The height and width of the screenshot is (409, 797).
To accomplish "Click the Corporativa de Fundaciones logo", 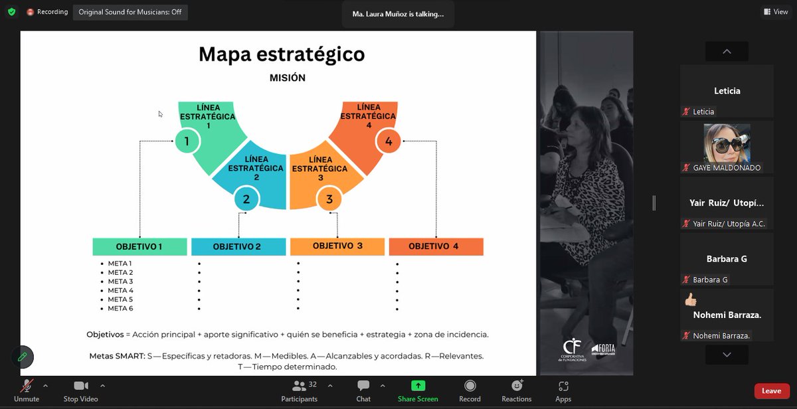I will [571, 349].
